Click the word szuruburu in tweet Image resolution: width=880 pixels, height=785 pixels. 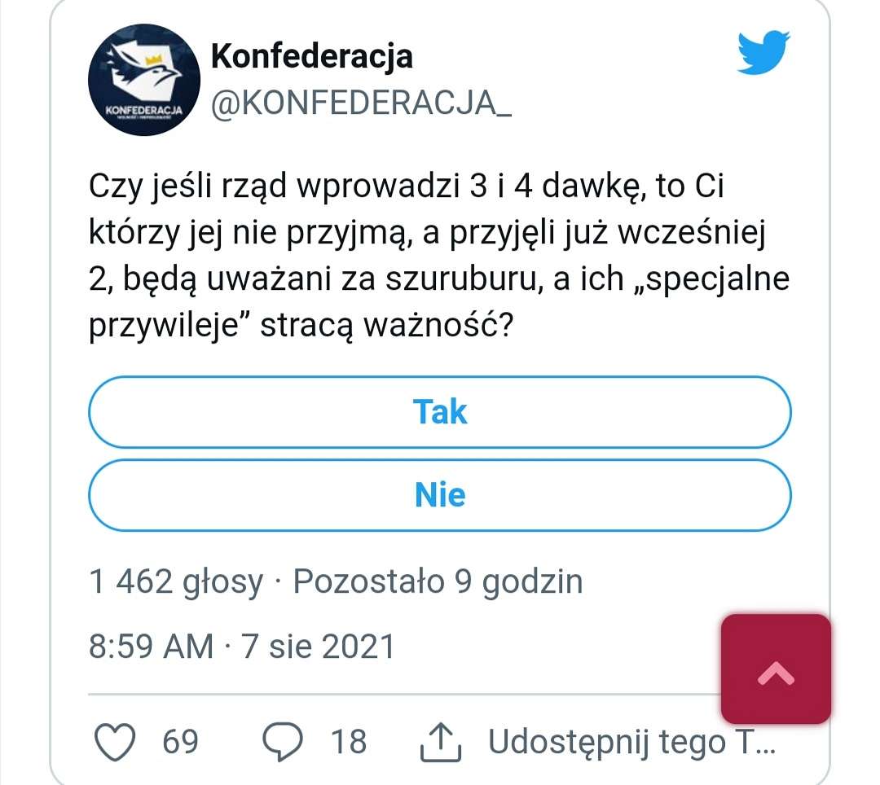point(464,278)
